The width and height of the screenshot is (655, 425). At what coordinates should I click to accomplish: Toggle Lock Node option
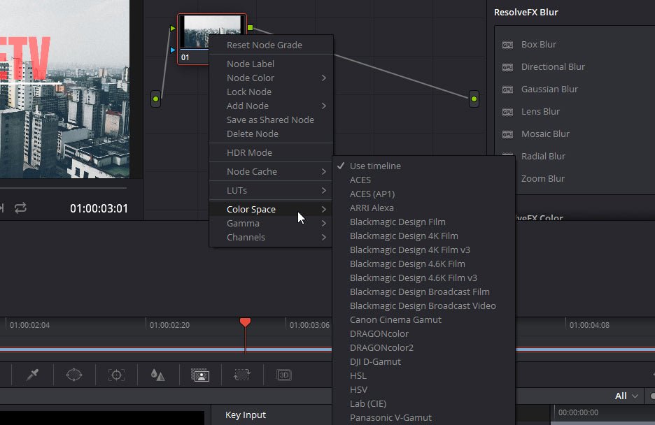[x=271, y=92]
